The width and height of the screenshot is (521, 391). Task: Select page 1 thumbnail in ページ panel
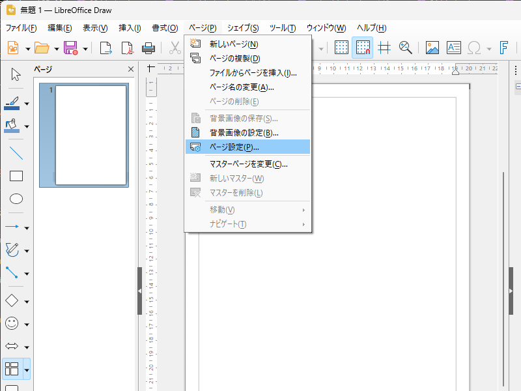coord(84,135)
